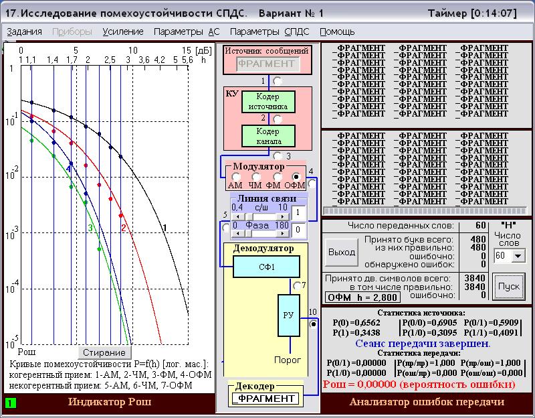Click red curve label 2 on the graph
The width and height of the screenshot is (535, 418).
tap(124, 228)
